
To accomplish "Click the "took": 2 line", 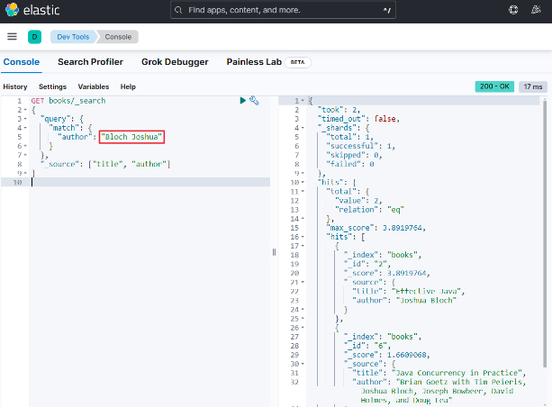I will tap(339, 110).
